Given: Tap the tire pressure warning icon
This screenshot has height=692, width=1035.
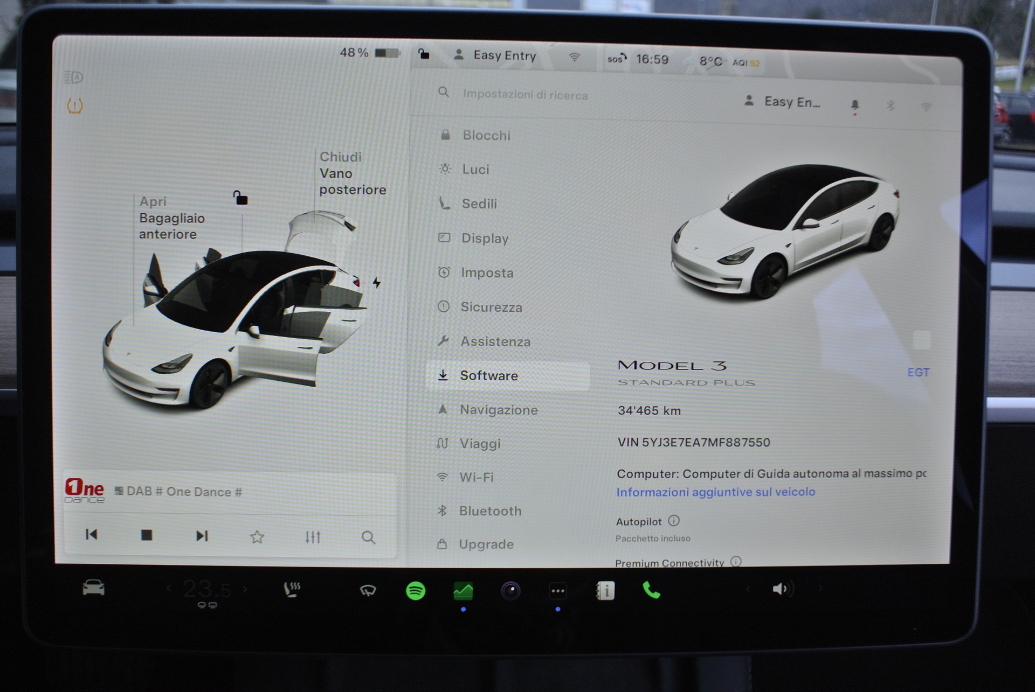Looking at the screenshot, I should pyautogui.click(x=75, y=106).
